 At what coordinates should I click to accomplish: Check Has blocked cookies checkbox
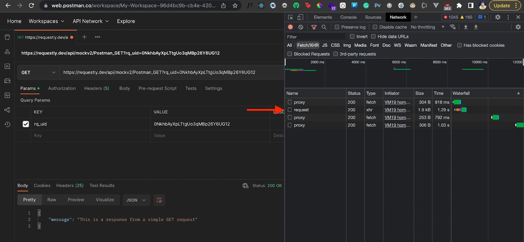[x=459, y=45]
